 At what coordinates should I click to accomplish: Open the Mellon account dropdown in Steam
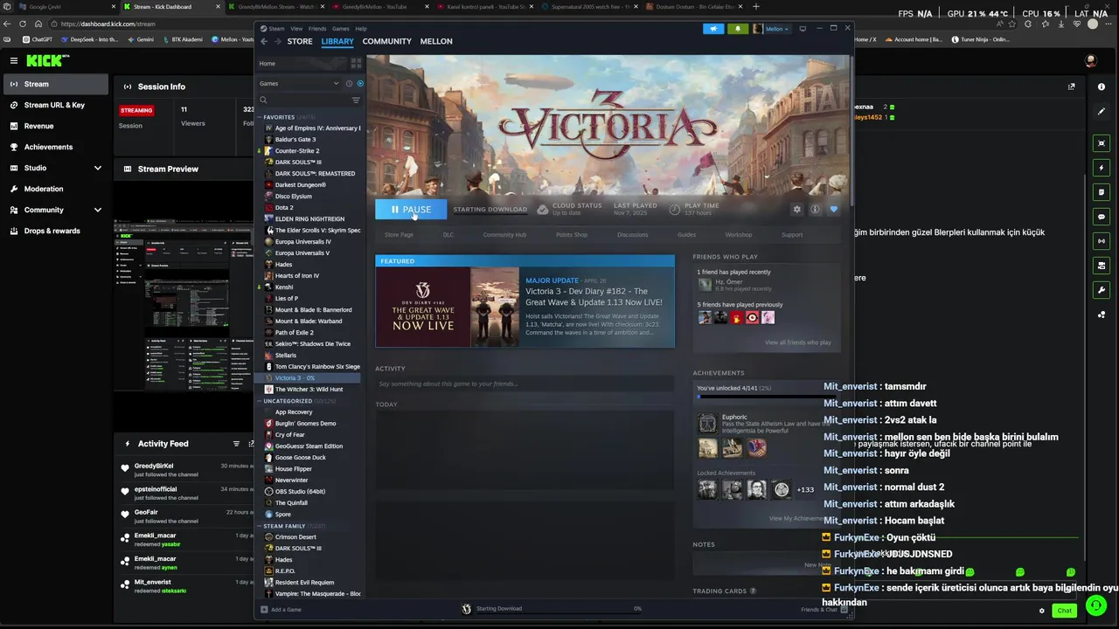click(x=770, y=29)
